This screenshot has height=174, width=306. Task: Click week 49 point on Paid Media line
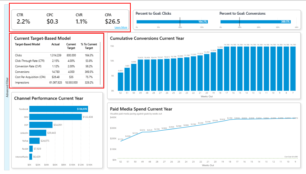pos(142,132)
